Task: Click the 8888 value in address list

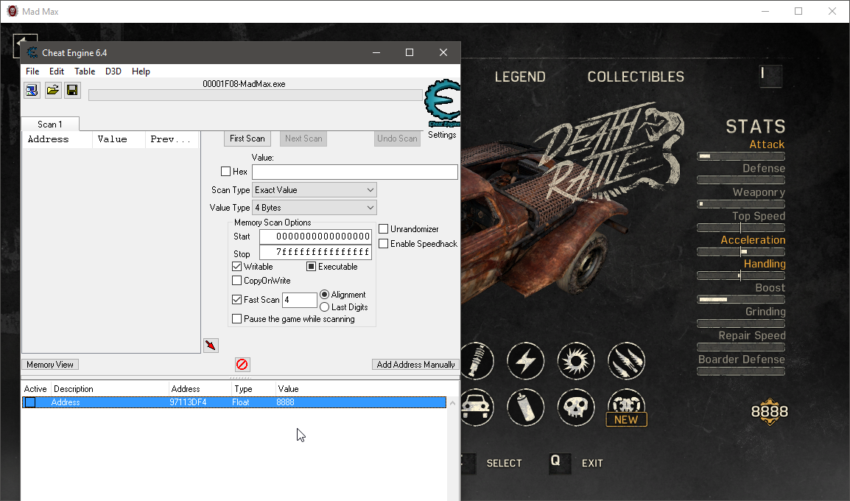Action: (285, 402)
